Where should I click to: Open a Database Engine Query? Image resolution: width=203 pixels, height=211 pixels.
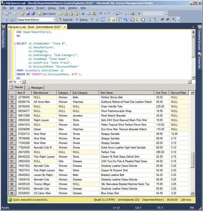point(60,14)
